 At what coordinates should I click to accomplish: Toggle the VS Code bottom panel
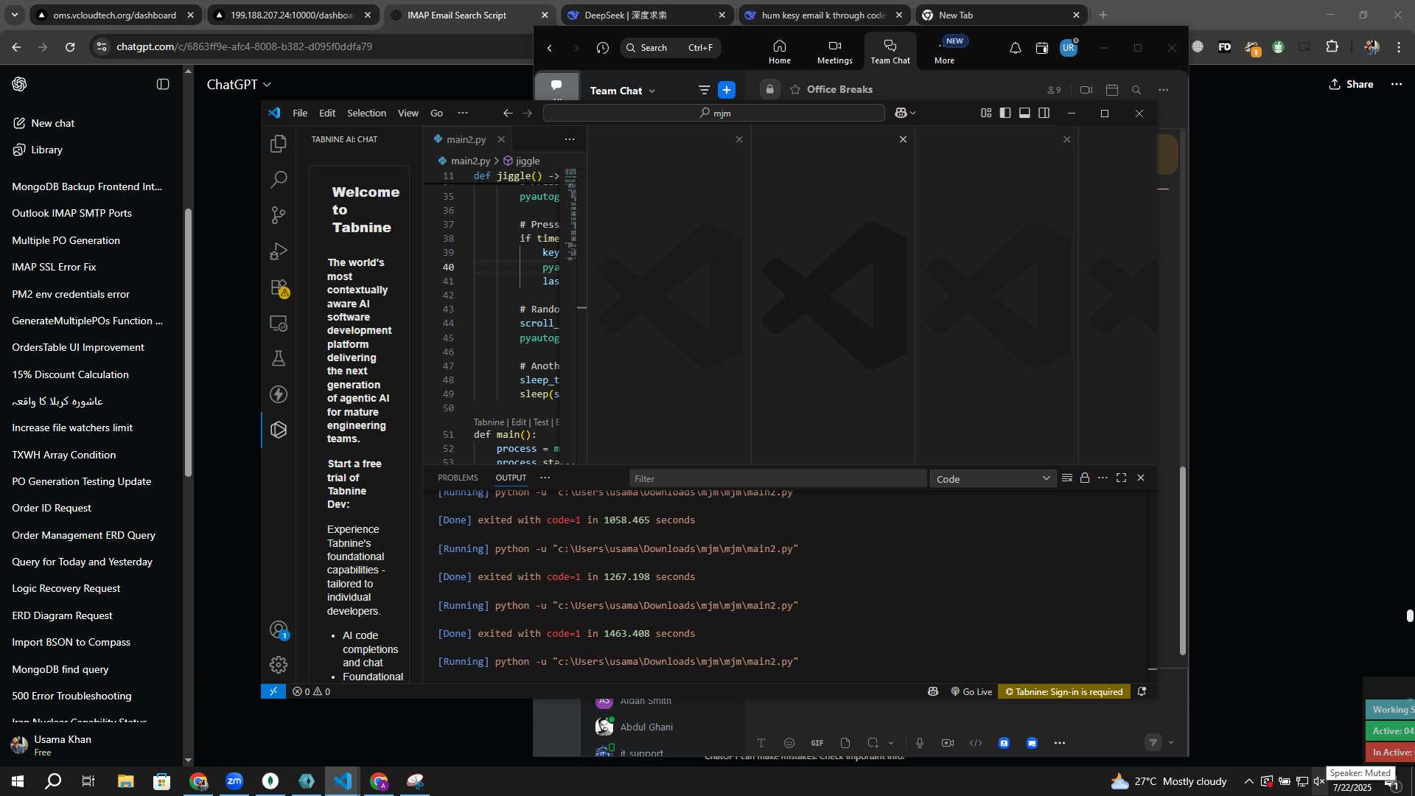(1024, 113)
